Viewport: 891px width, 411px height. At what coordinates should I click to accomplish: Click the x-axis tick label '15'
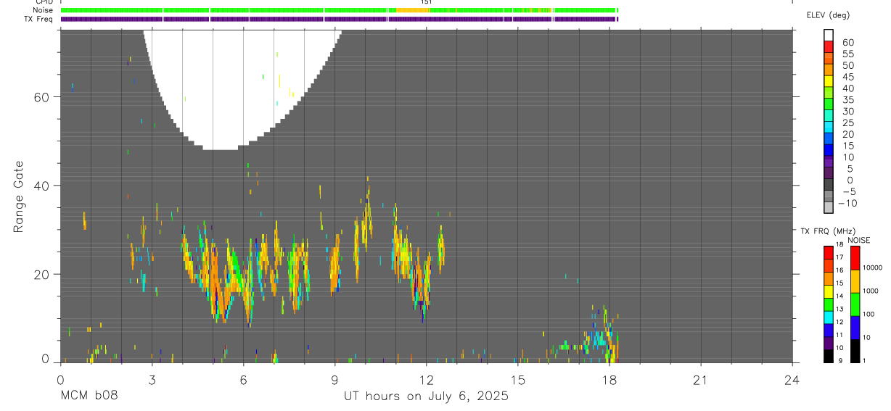pos(517,380)
